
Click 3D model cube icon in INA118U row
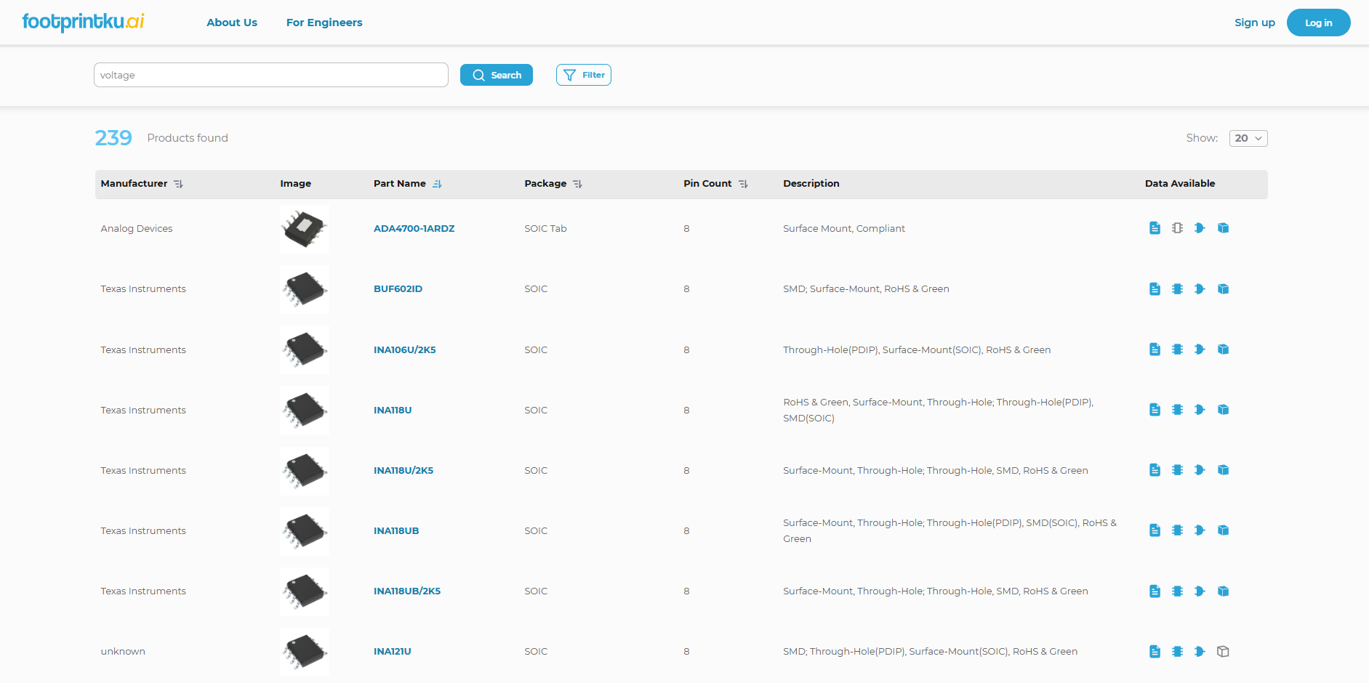[1223, 410]
